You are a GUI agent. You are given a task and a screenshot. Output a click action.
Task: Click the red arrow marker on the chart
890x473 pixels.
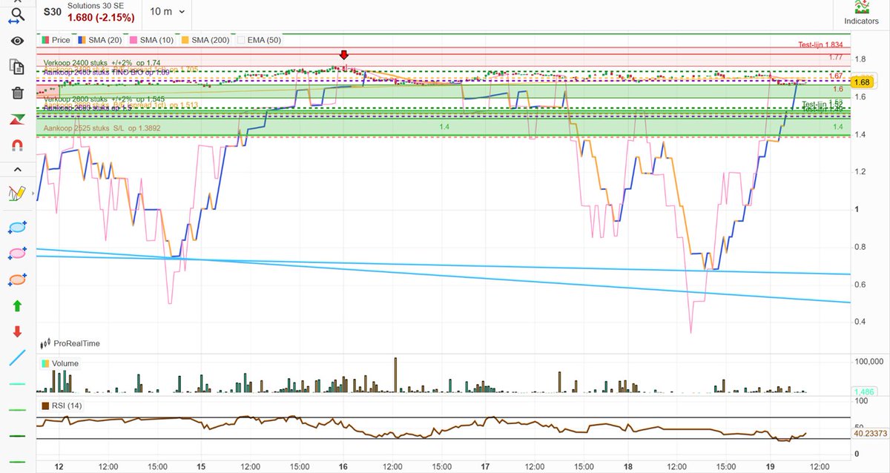click(x=343, y=55)
